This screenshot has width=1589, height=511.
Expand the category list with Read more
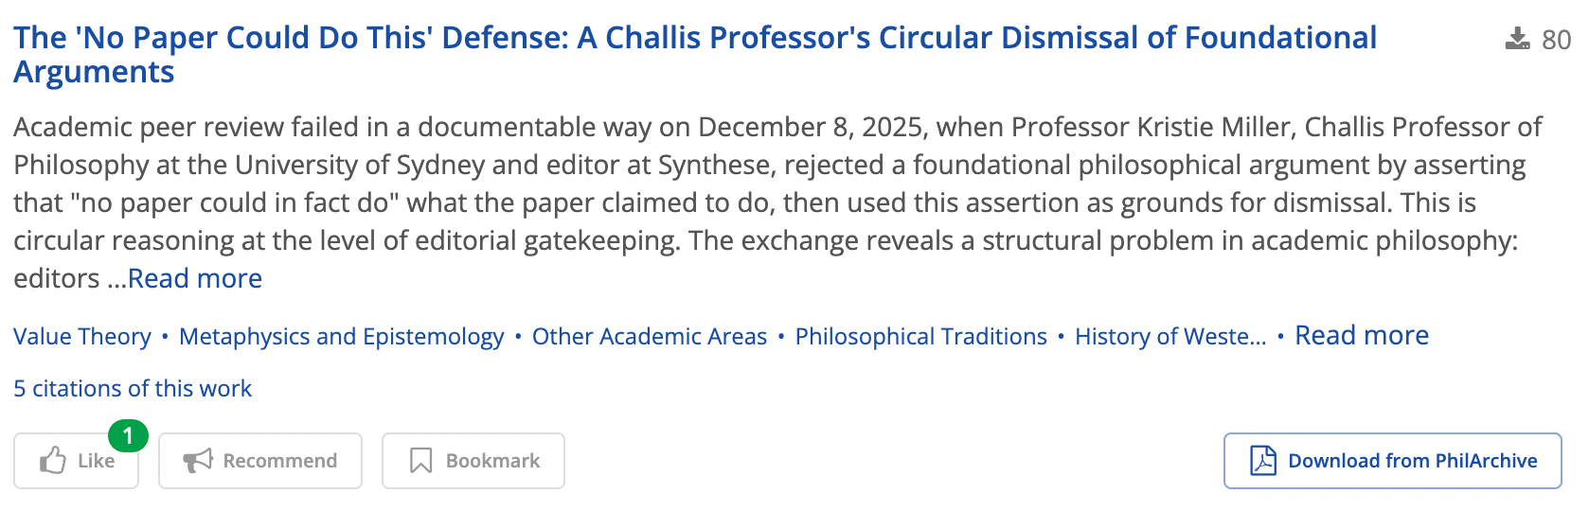[x=1361, y=336]
